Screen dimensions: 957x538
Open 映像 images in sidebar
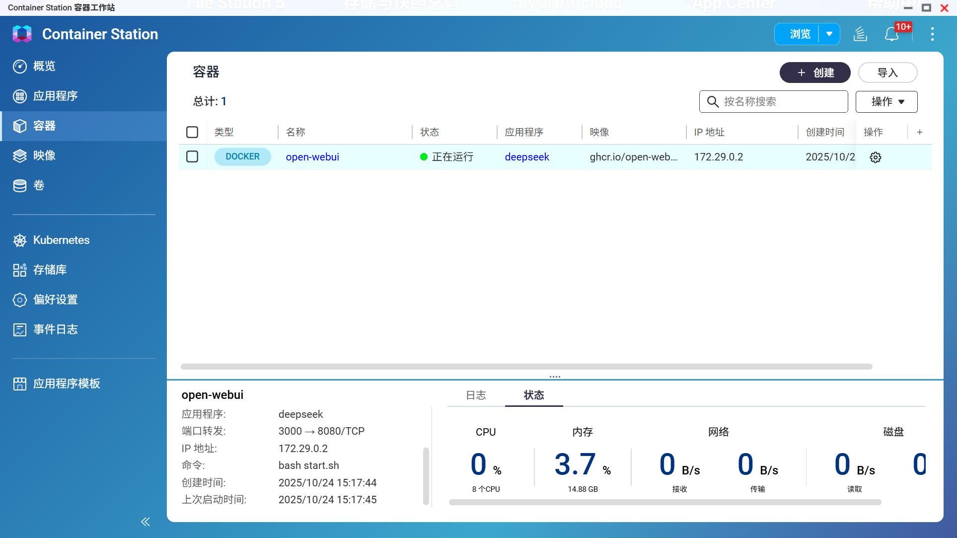click(x=44, y=155)
